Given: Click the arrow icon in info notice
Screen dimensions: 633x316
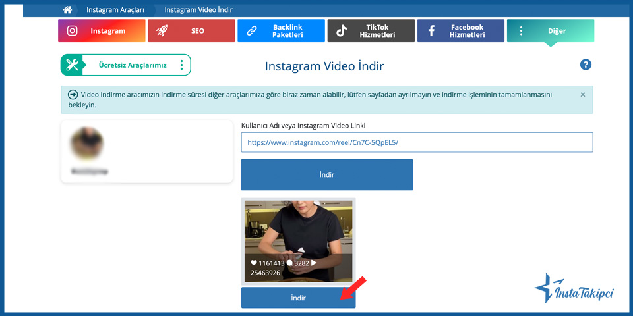Looking at the screenshot, I should [73, 95].
